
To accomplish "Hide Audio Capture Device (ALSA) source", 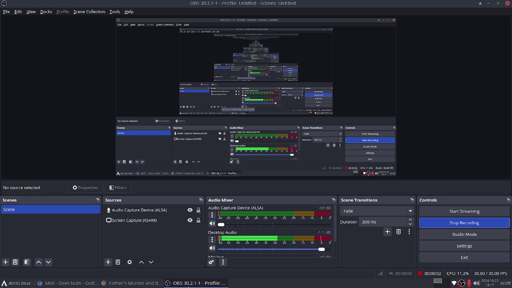I will [190, 210].
